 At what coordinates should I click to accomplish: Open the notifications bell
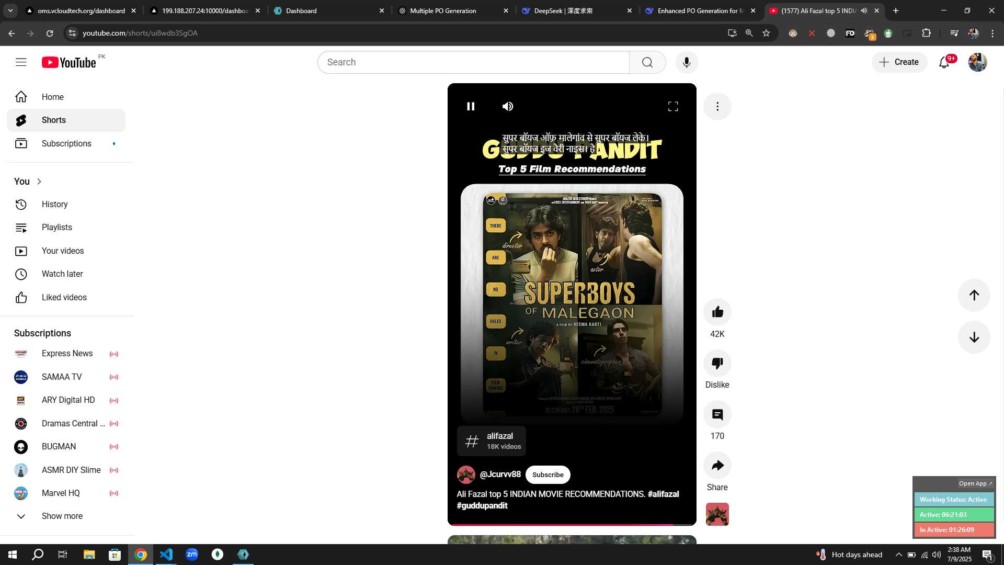(944, 62)
